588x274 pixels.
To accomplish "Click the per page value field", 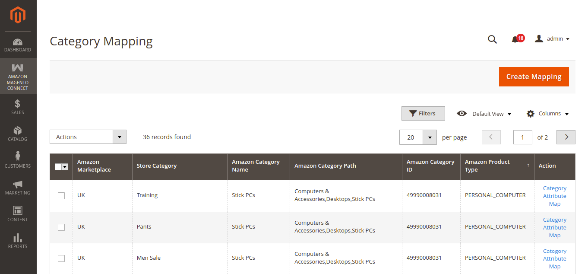I will coord(411,137).
